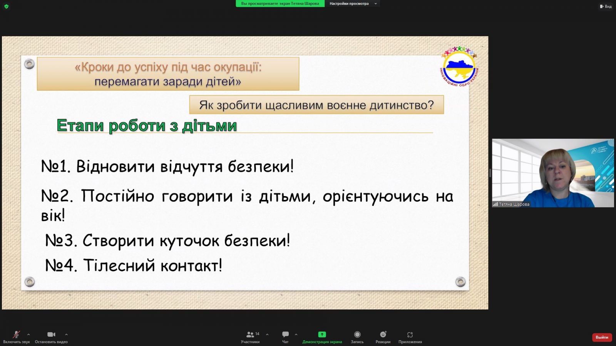616x346 pixels.
Task: Select Тетяна Шарова's video thumbnail
Action: pyautogui.click(x=553, y=173)
